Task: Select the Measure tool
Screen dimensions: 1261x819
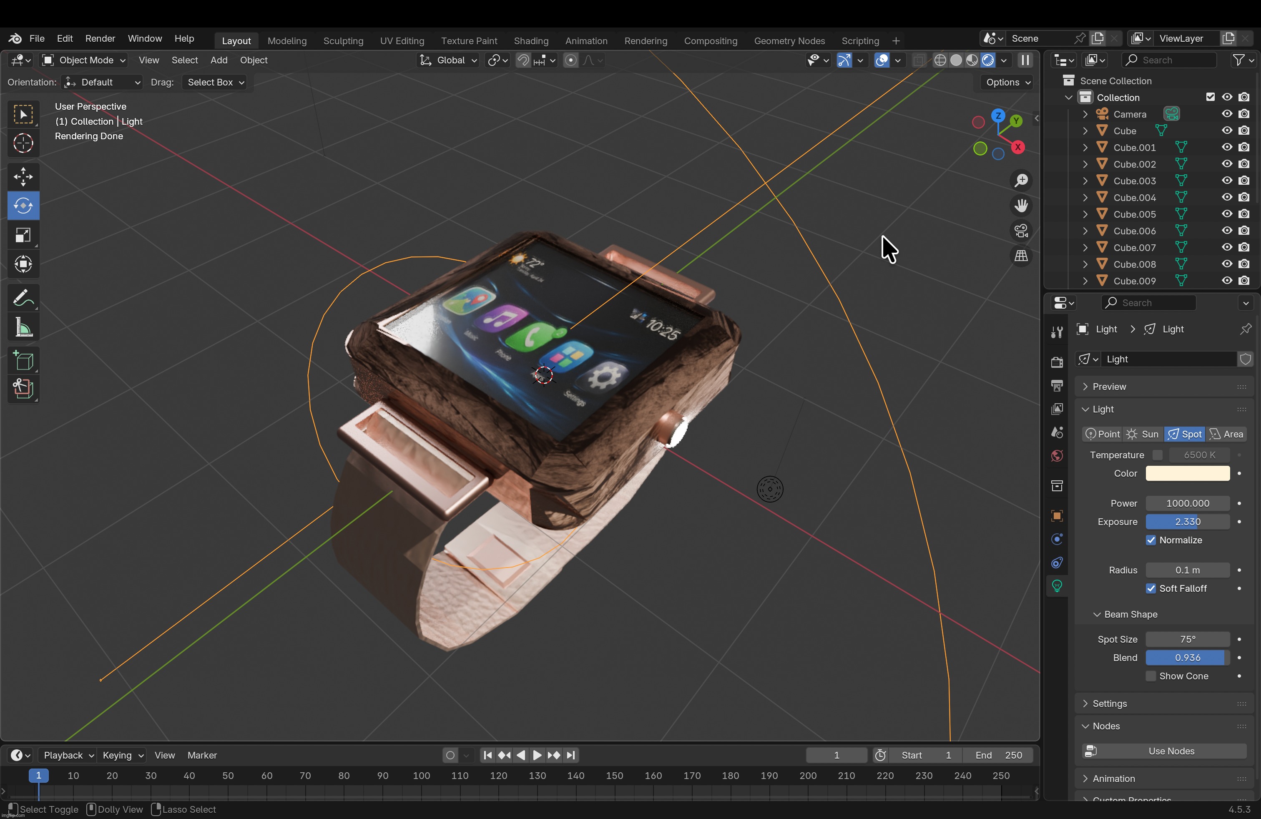Action: (23, 328)
